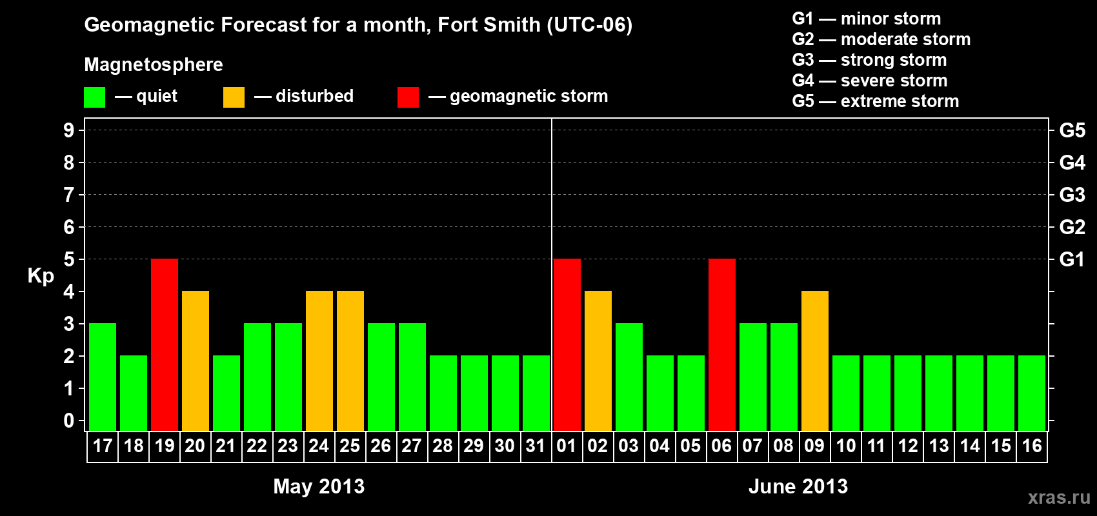Click the red bar for June 01

567,345
